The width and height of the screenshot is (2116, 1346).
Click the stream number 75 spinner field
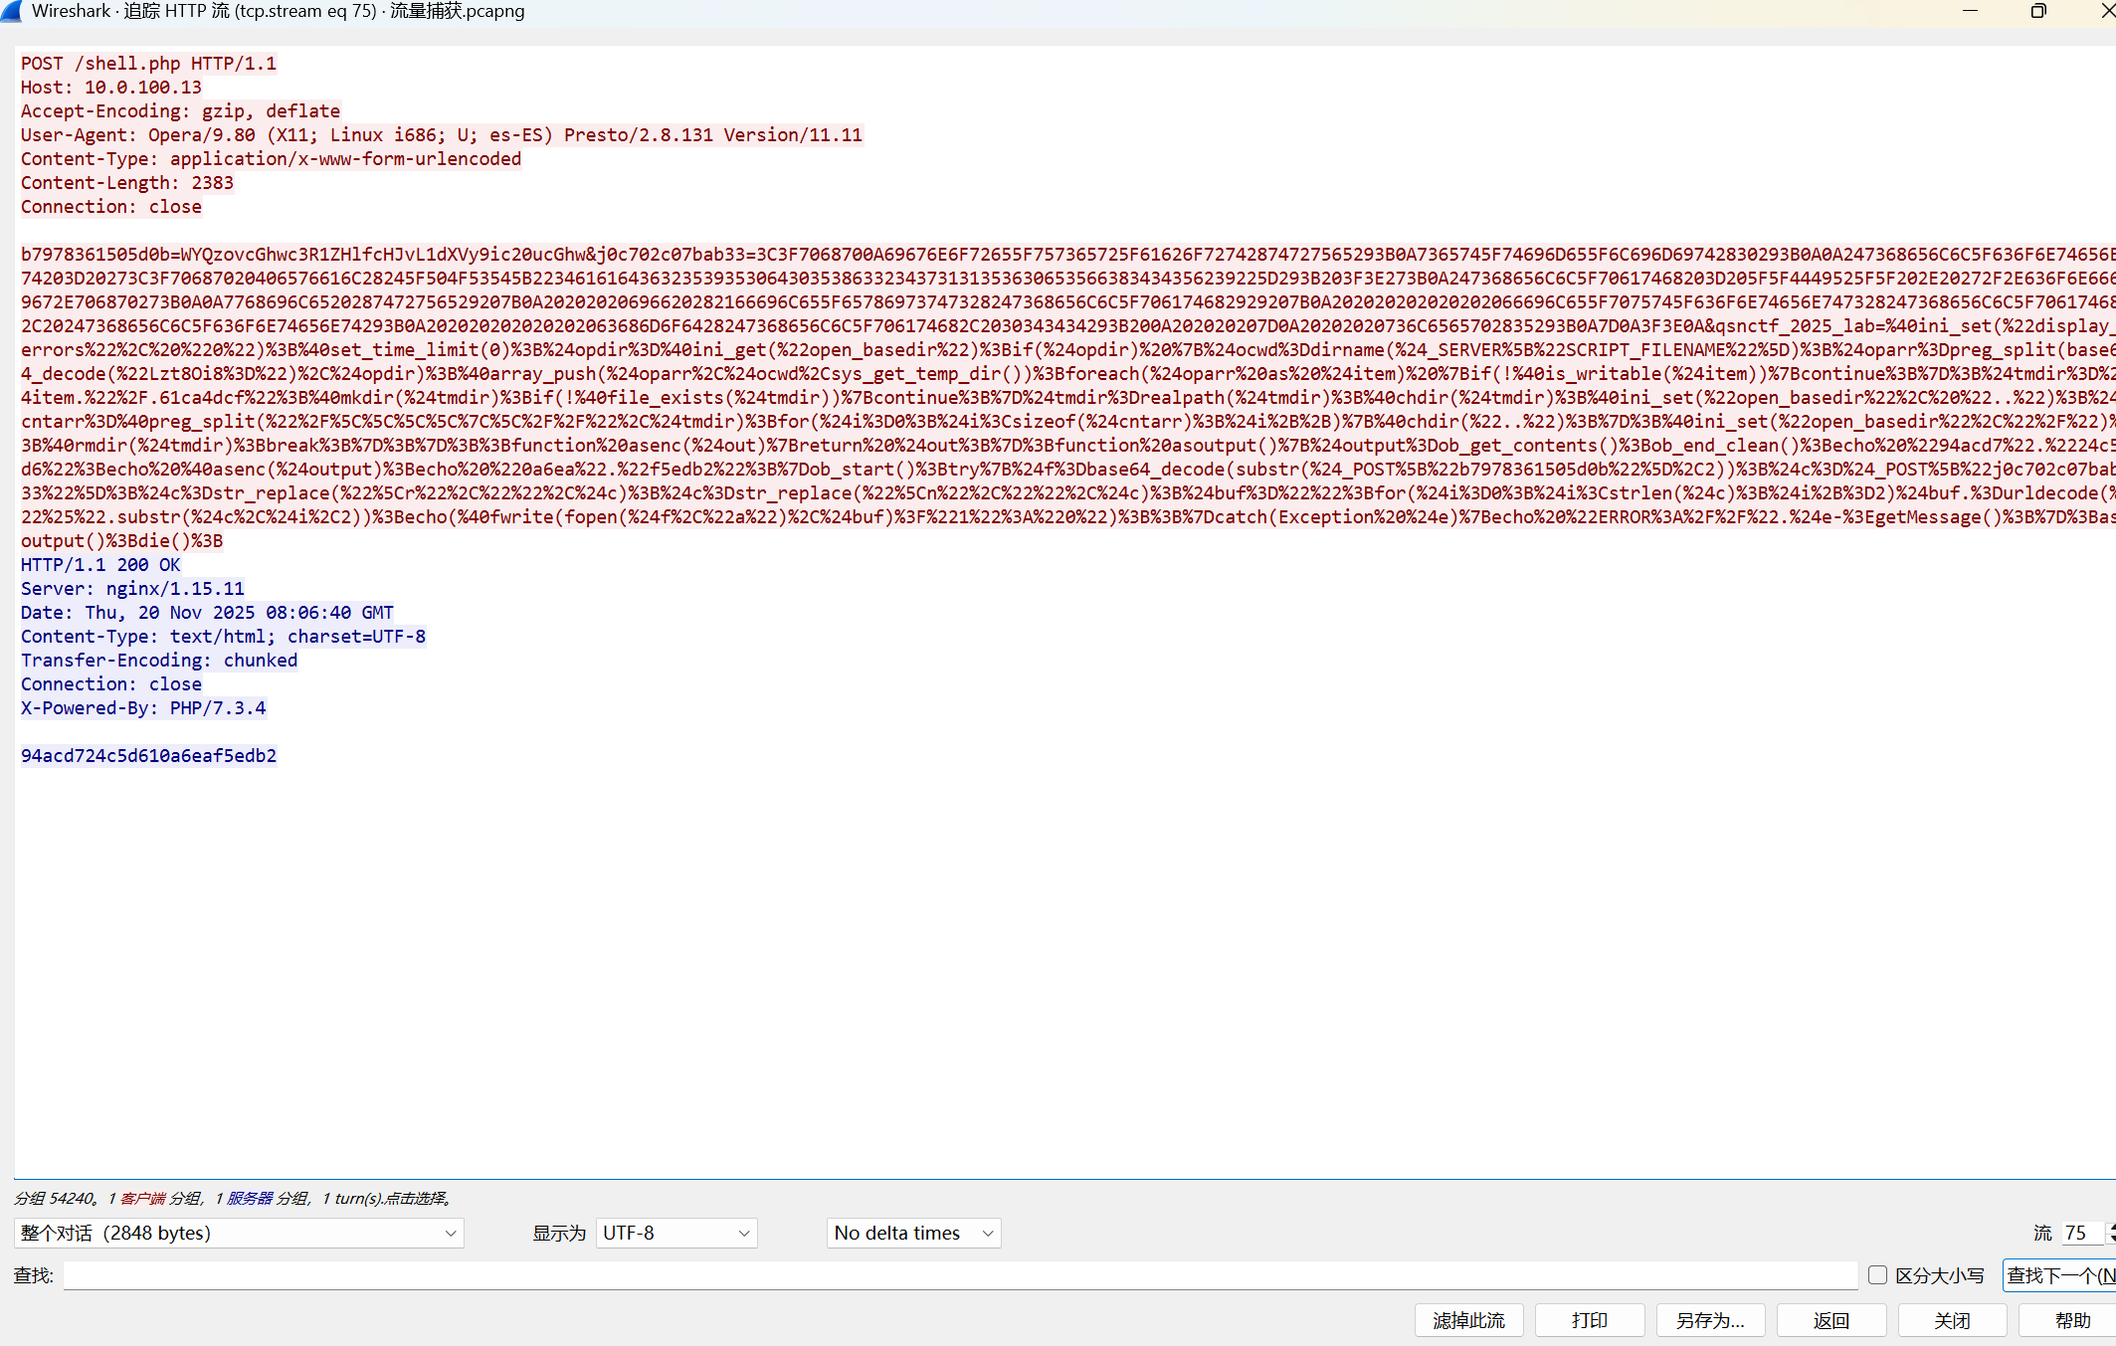coord(2079,1233)
